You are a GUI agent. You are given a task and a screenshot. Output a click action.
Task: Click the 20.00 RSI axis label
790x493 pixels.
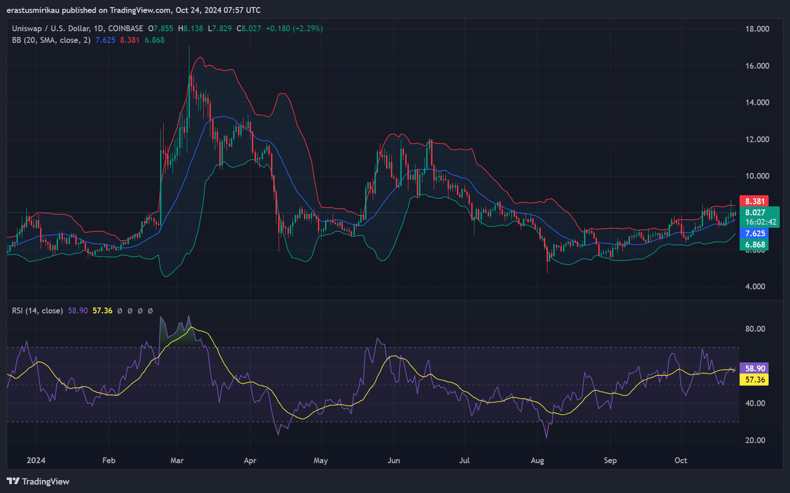click(755, 440)
